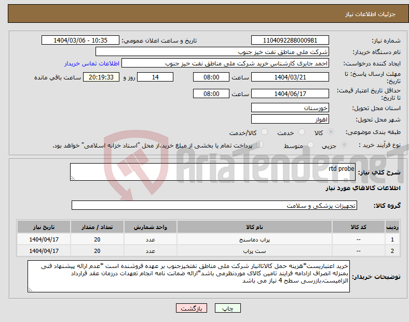Click the تعداد / مقدار column header
The height and width of the screenshot is (322, 409).
click(97, 227)
